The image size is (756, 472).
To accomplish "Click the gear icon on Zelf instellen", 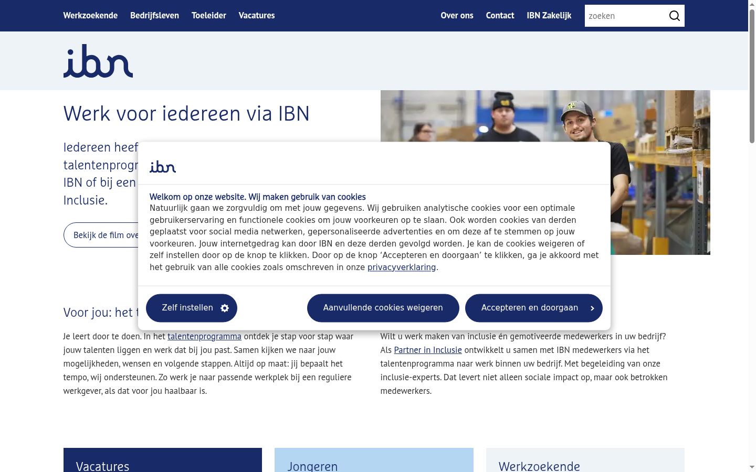I will pyautogui.click(x=225, y=308).
